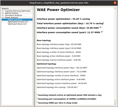118x107 pixels.
Task: Click the window title bar text
Action: coord(59,3)
